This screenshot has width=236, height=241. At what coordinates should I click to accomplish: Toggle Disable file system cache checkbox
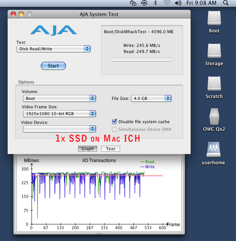pos(114,121)
